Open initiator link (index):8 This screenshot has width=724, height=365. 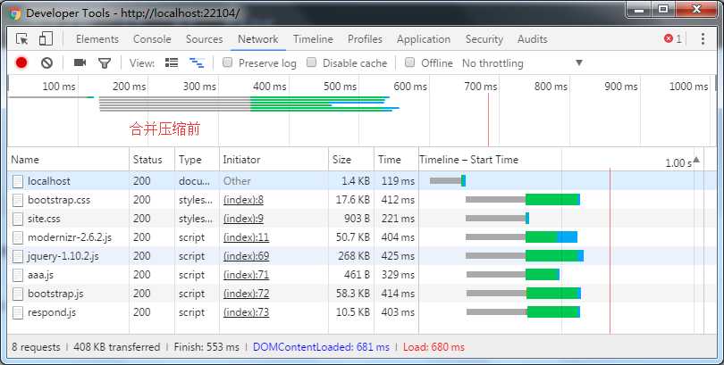[x=243, y=200]
